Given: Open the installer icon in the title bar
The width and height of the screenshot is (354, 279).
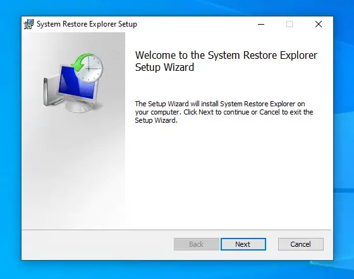Looking at the screenshot, I should coord(28,24).
